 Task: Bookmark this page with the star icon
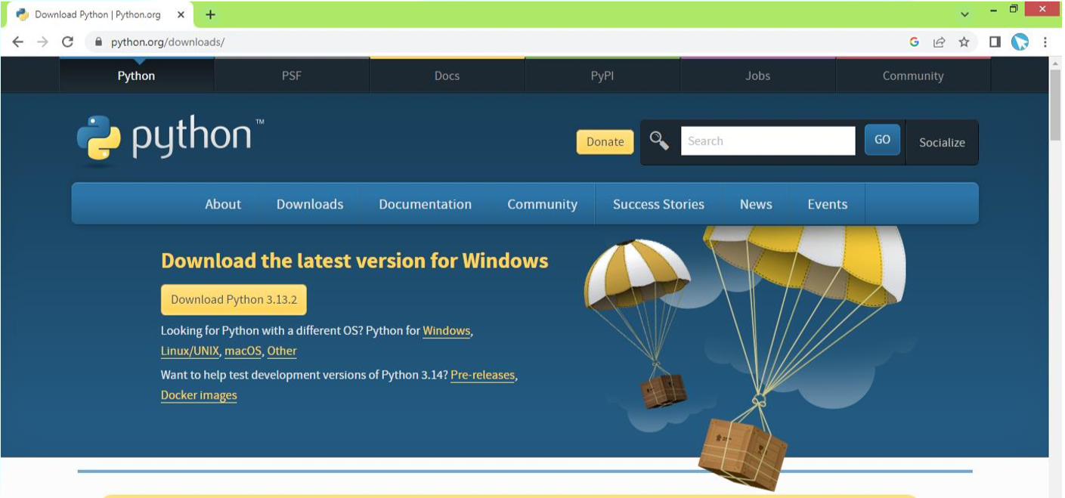pos(964,42)
